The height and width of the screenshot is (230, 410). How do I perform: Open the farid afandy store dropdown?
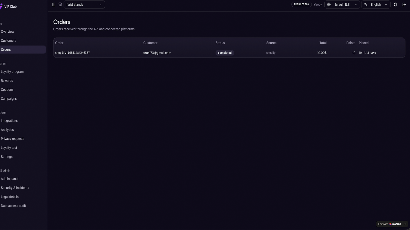[84, 5]
